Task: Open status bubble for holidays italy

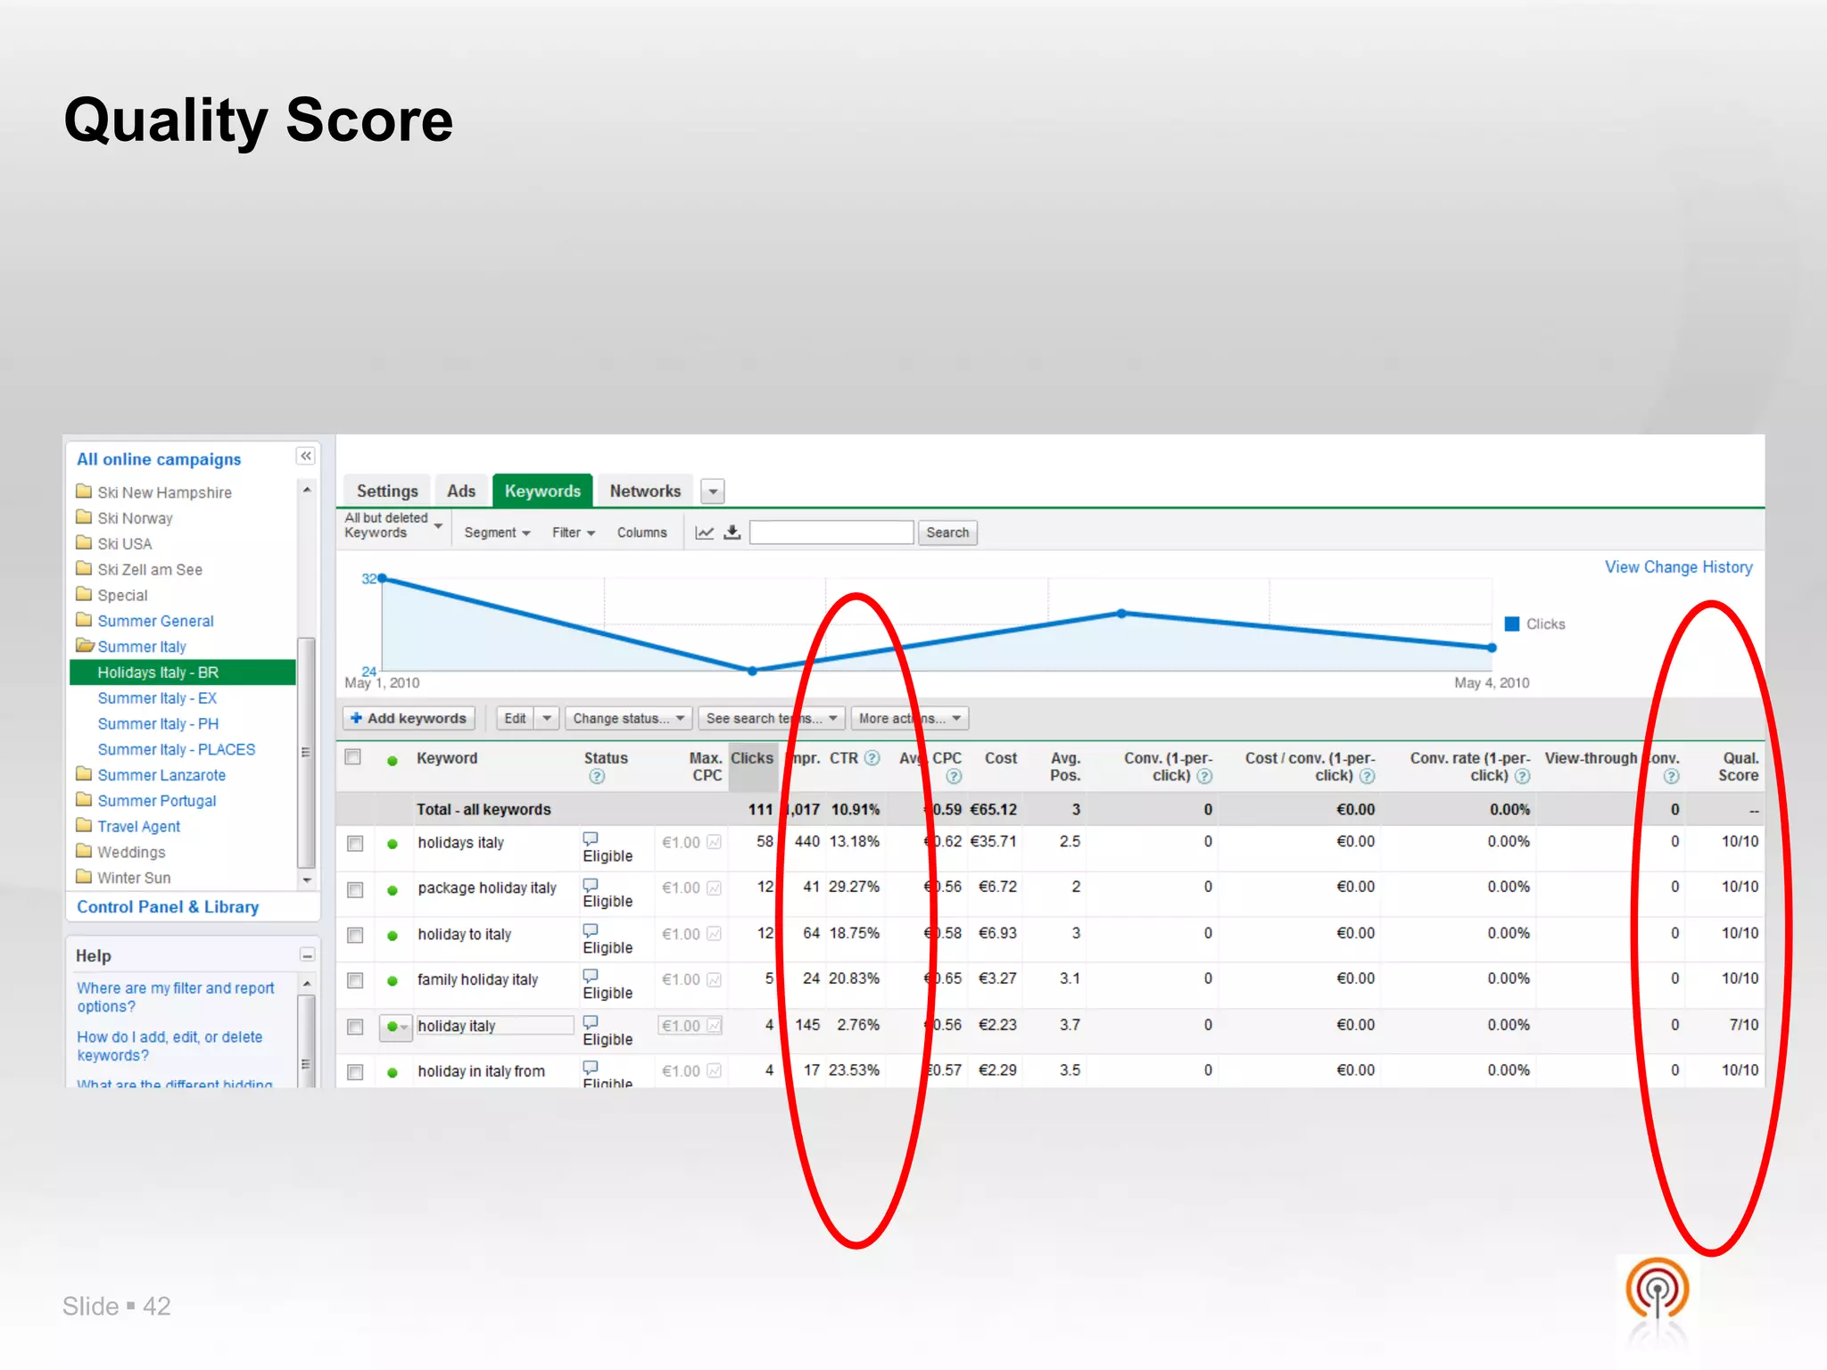Action: [591, 838]
